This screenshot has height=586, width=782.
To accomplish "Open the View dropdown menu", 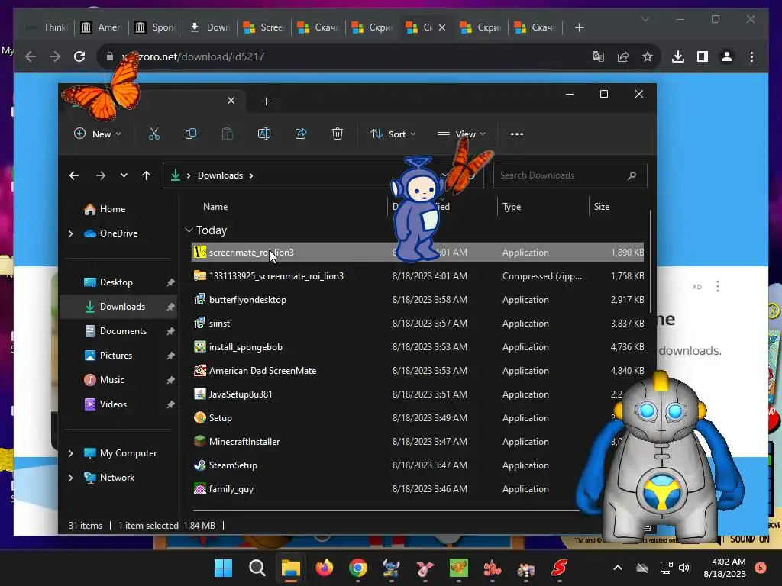I will click(x=461, y=134).
